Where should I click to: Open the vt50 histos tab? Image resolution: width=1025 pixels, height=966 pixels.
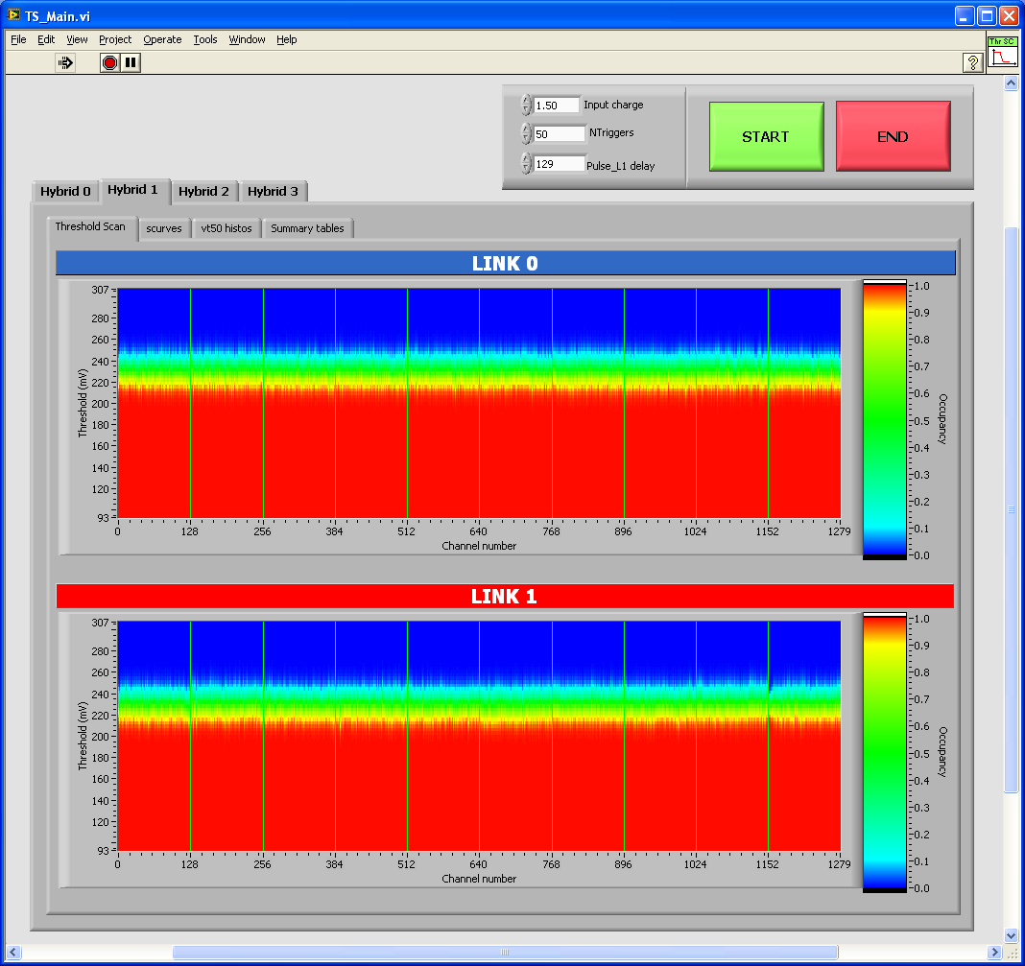[x=226, y=228]
